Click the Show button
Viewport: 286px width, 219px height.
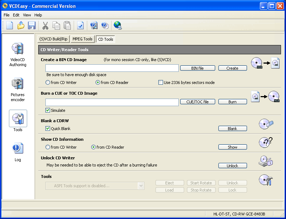pos(233,147)
